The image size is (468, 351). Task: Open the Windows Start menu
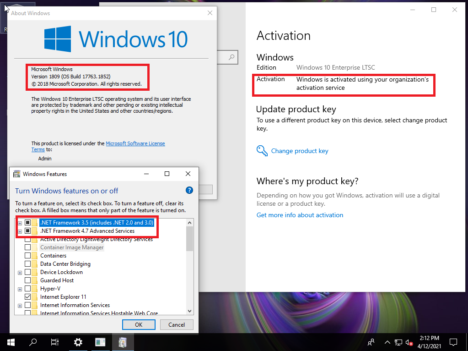[11, 342]
